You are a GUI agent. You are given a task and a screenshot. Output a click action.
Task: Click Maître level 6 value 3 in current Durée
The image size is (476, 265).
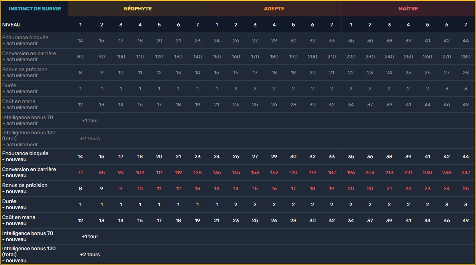coord(446,88)
